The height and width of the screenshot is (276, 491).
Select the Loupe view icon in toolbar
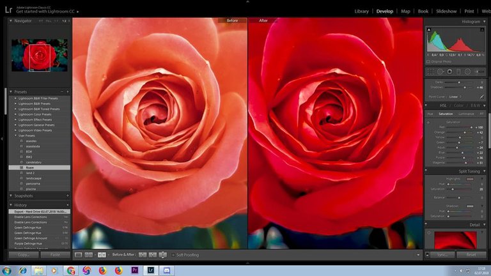click(78, 255)
